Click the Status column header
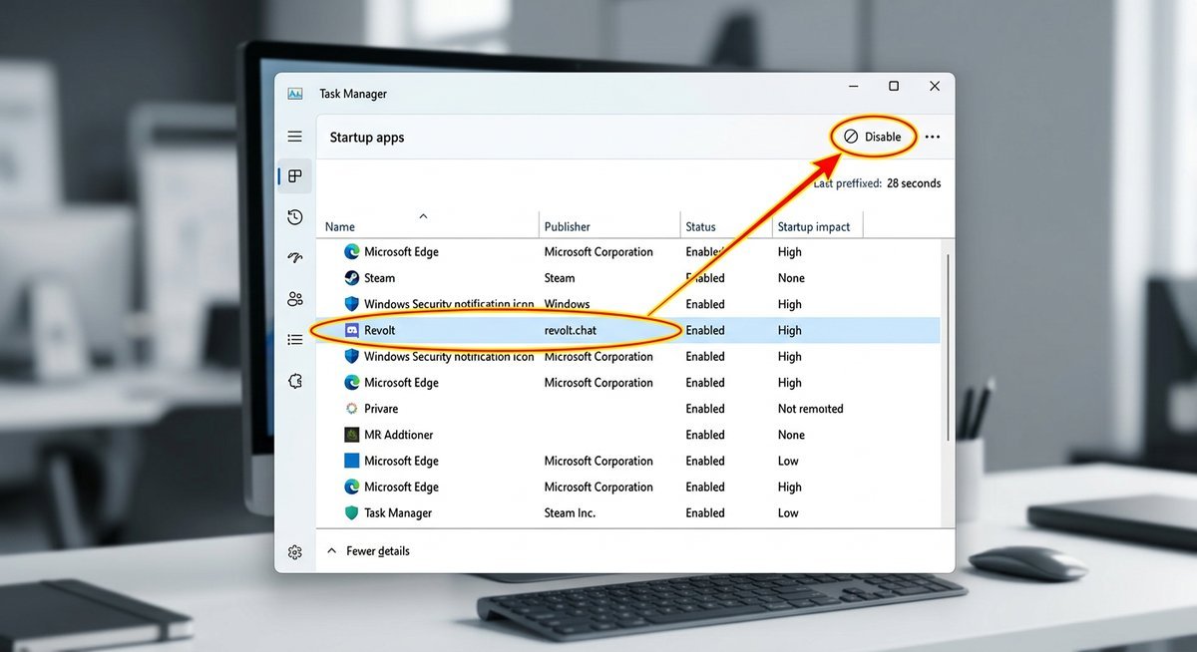 (702, 226)
